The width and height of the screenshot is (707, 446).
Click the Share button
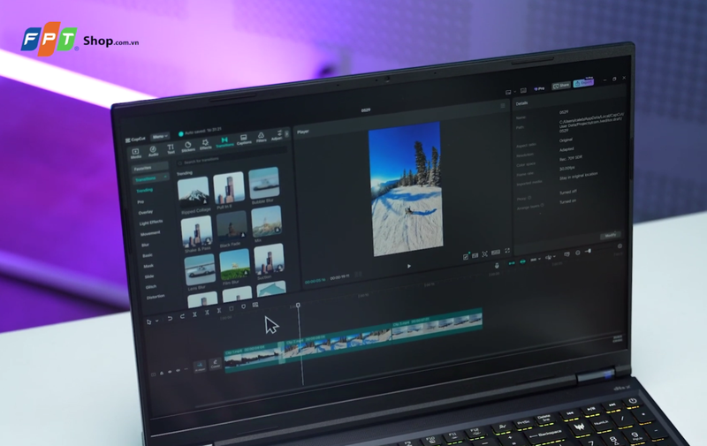pyautogui.click(x=561, y=86)
